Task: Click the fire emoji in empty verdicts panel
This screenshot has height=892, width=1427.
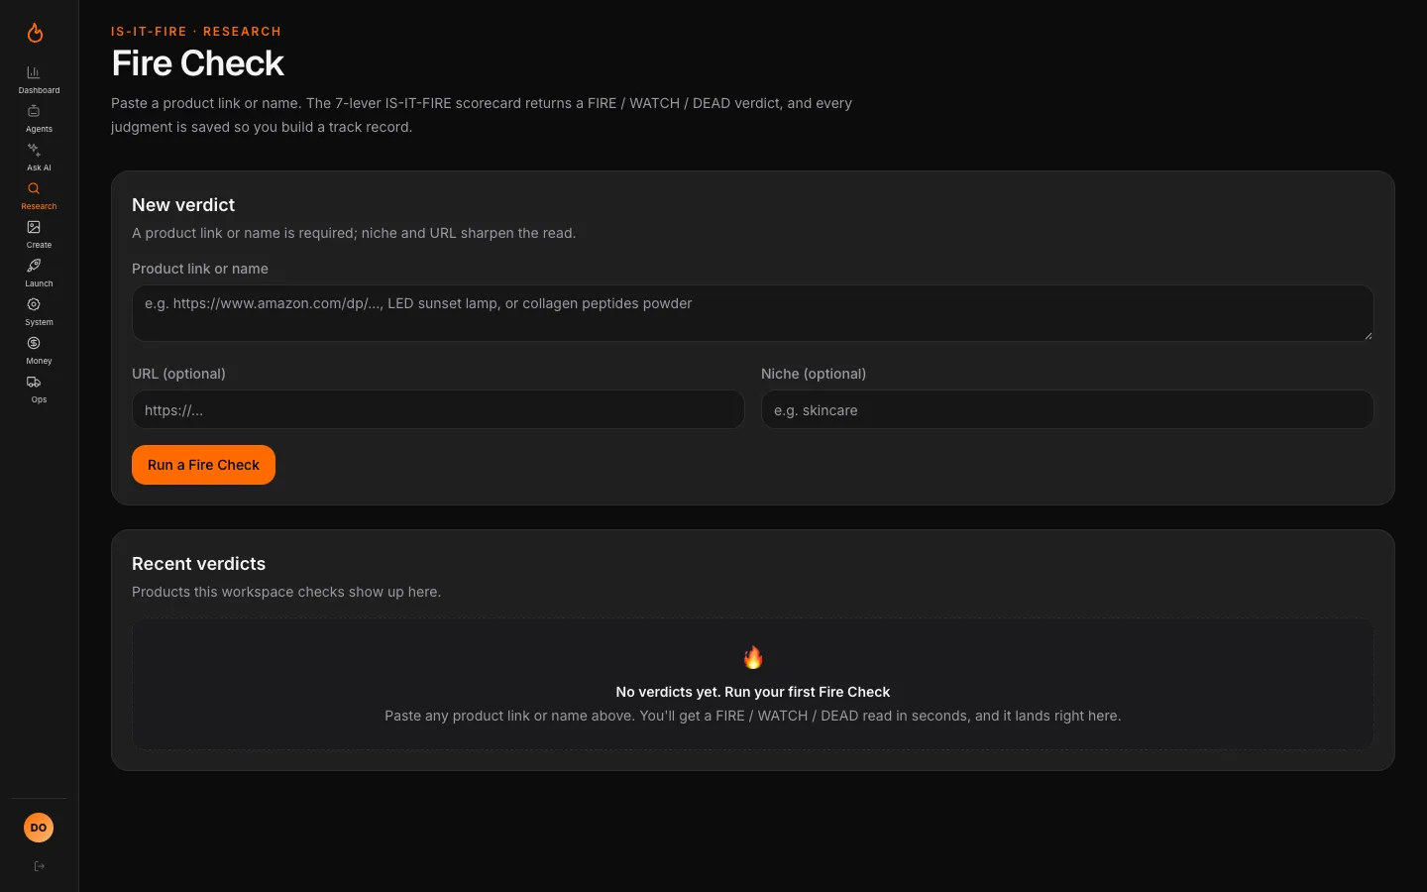Action: [x=753, y=657]
